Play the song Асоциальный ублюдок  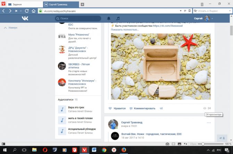[x=62, y=131]
